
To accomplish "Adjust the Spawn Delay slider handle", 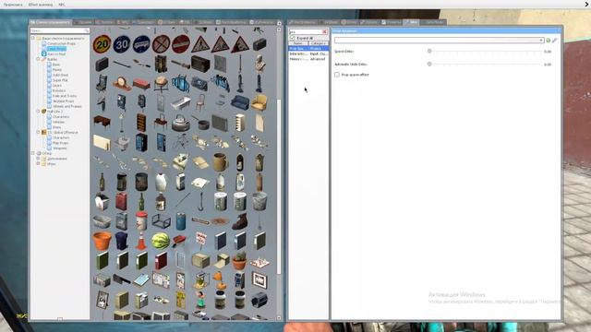I will (429, 52).
